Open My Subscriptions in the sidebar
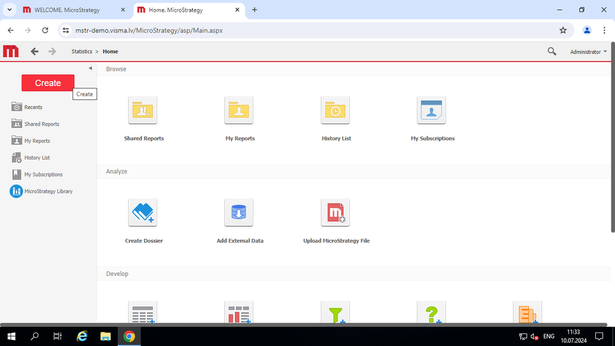 pyautogui.click(x=38, y=174)
